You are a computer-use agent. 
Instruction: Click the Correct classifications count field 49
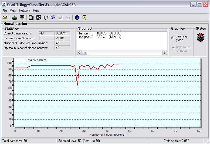point(46,33)
